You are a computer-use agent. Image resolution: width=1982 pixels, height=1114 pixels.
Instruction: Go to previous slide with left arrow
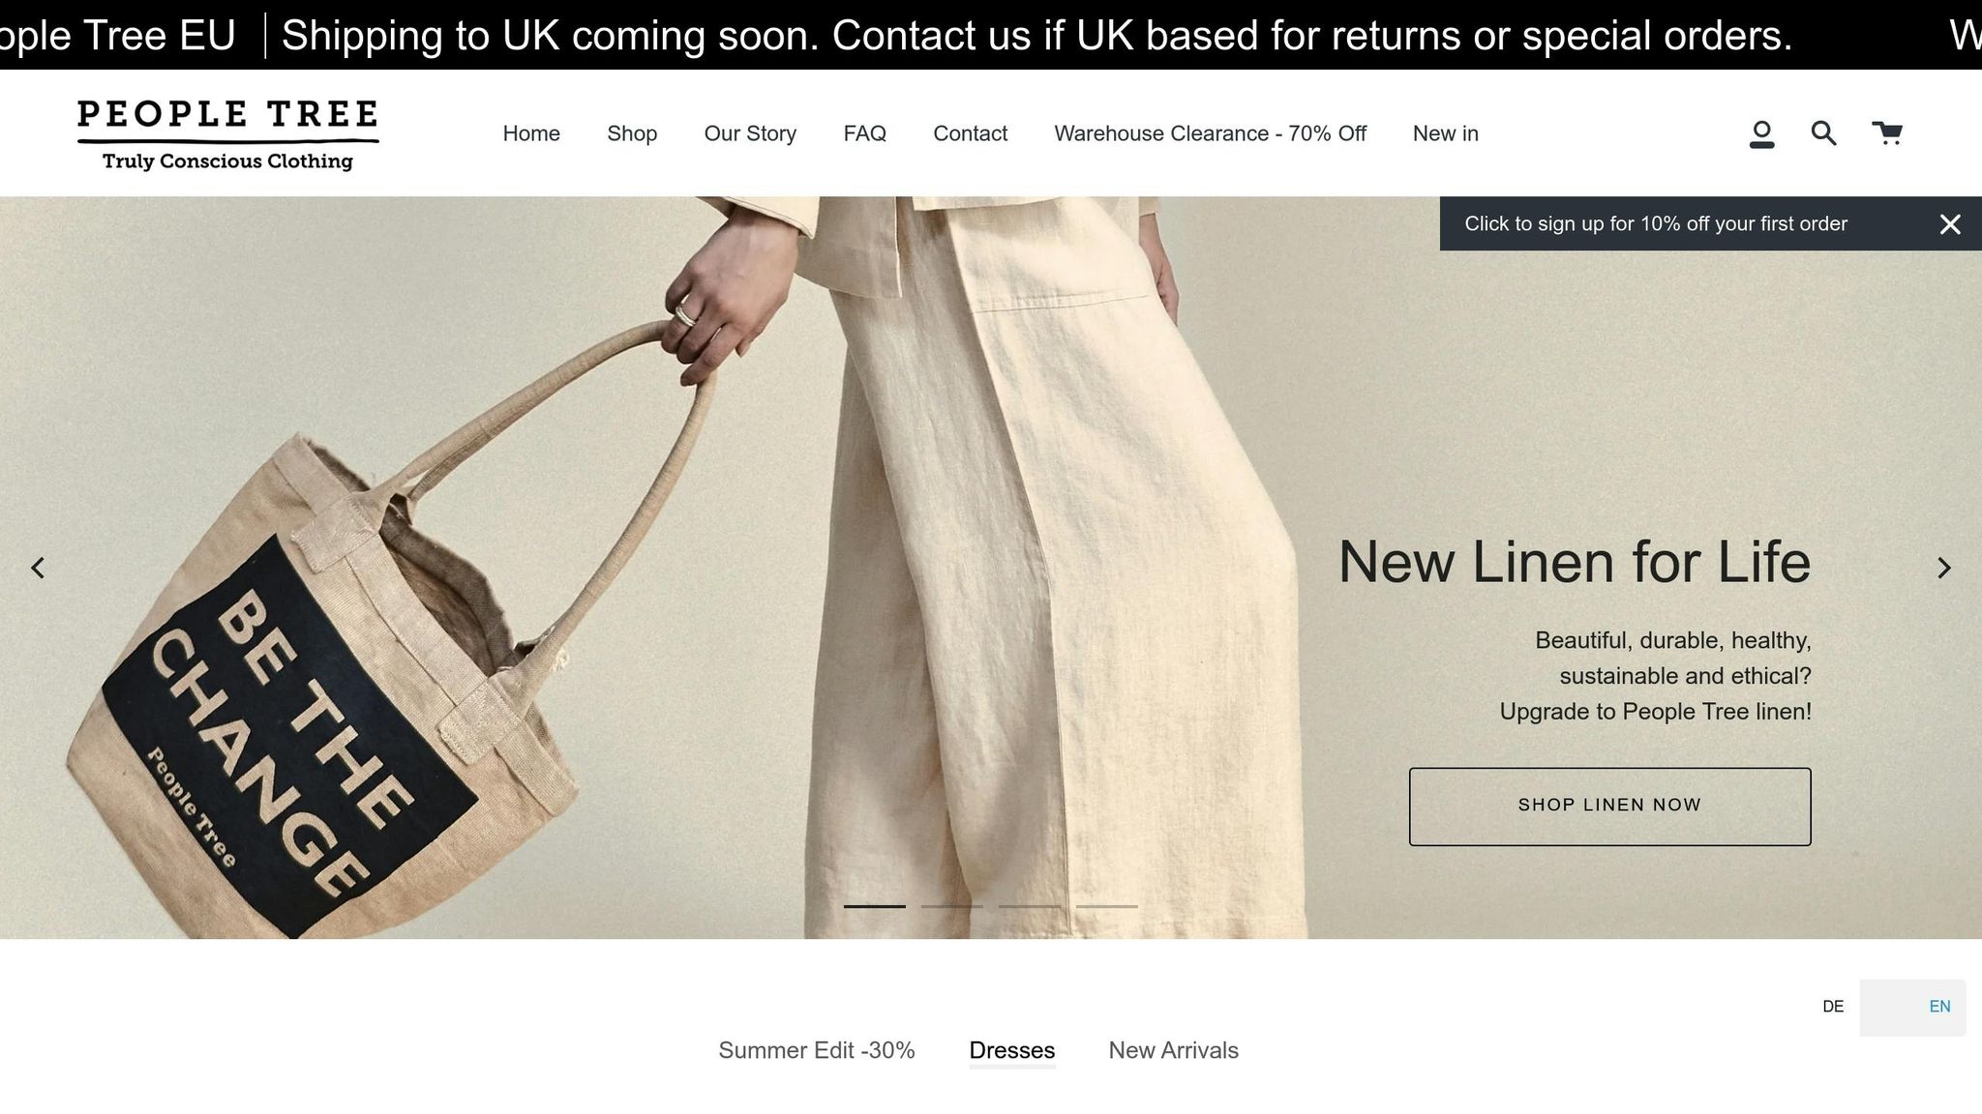(38, 568)
